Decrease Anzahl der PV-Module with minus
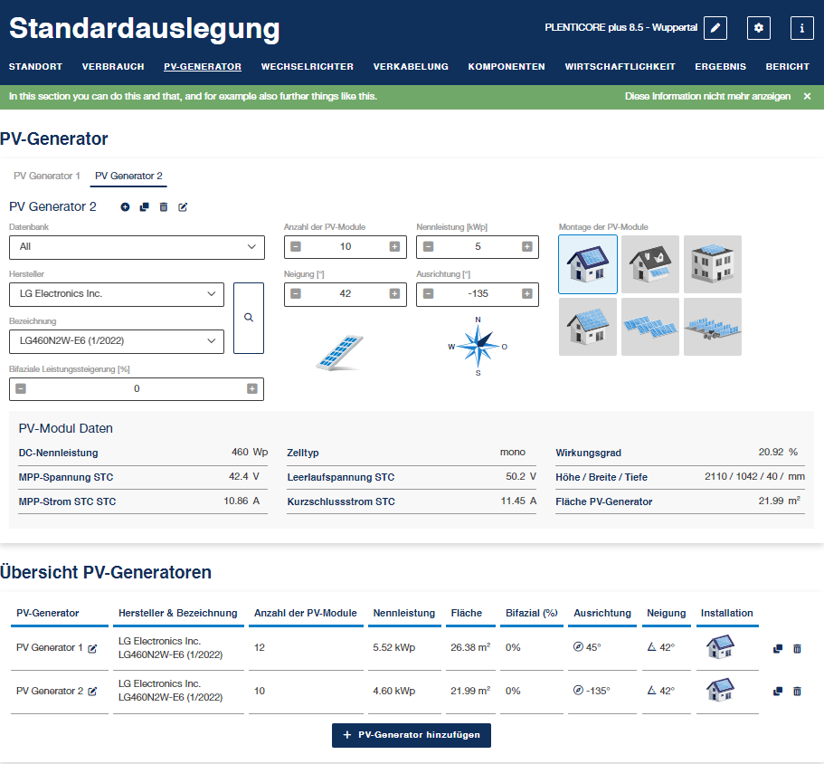Screen dimensions: 824x764 296,246
